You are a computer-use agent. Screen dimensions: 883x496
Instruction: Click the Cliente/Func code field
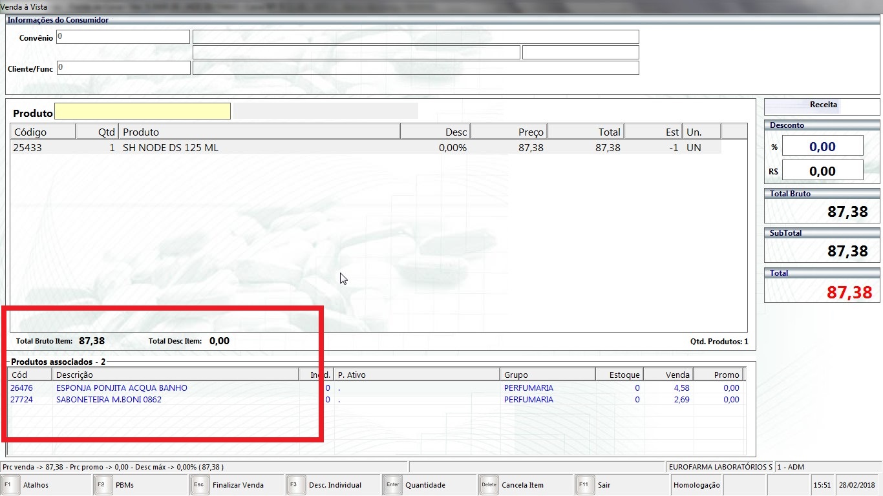pyautogui.click(x=123, y=68)
